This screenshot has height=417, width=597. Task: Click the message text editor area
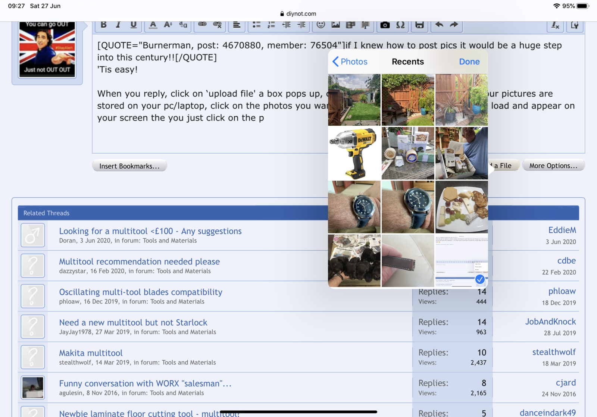point(209,134)
